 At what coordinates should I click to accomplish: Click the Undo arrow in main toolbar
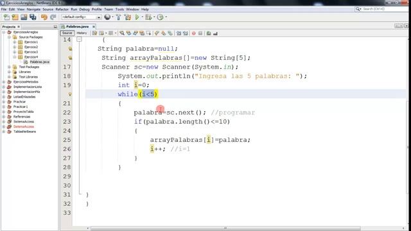click(44, 17)
